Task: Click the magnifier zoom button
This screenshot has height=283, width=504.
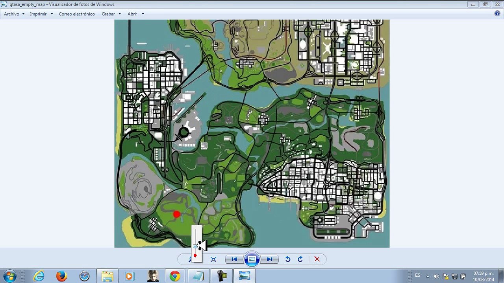Action: [191, 259]
